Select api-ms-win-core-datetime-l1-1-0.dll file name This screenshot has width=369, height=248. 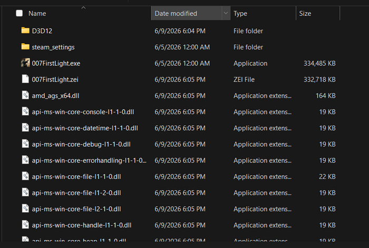click(x=85, y=128)
